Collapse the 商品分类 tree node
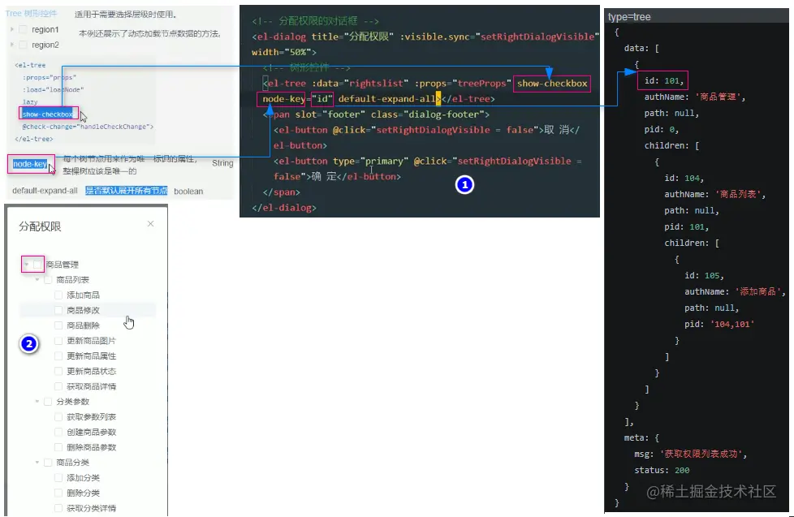794x517 pixels. (x=37, y=463)
